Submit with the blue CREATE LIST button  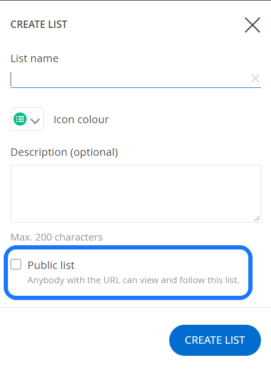(215, 340)
